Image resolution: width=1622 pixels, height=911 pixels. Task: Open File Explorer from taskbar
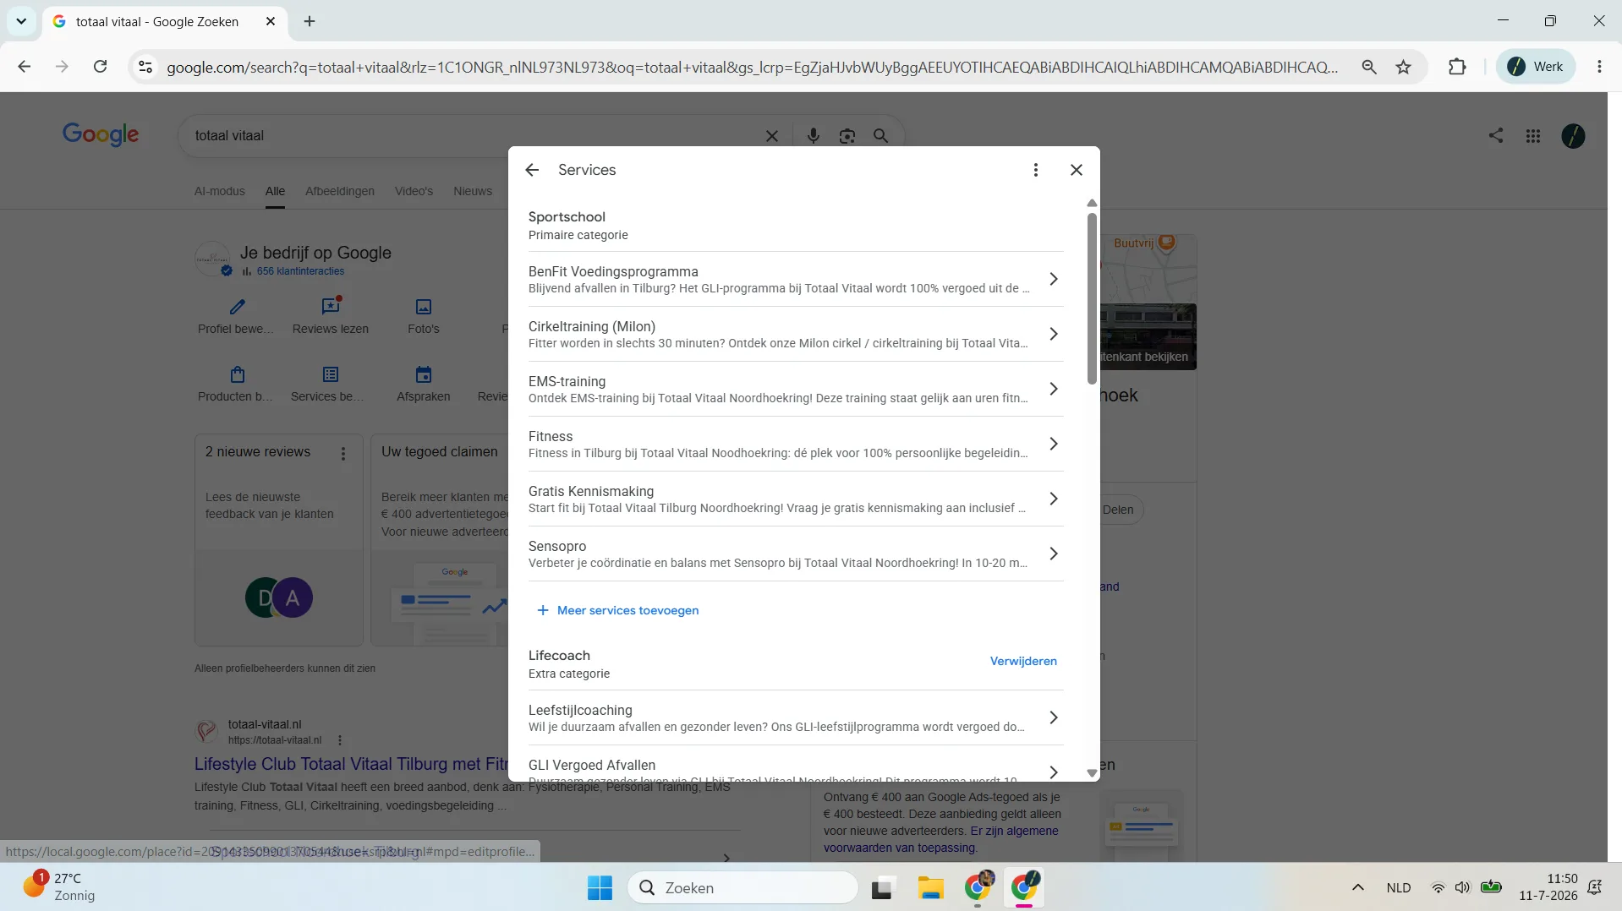coord(930,887)
